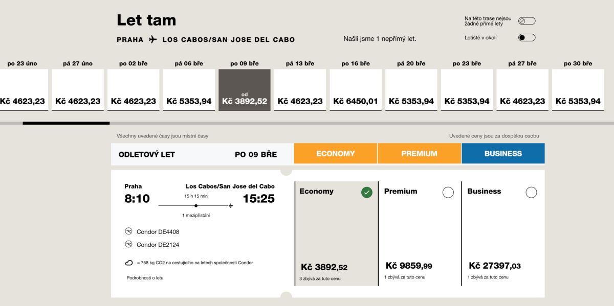Screen dimensions: 614x306
Task: Click the date carousel scrollbar handle
Action: coord(66,123)
